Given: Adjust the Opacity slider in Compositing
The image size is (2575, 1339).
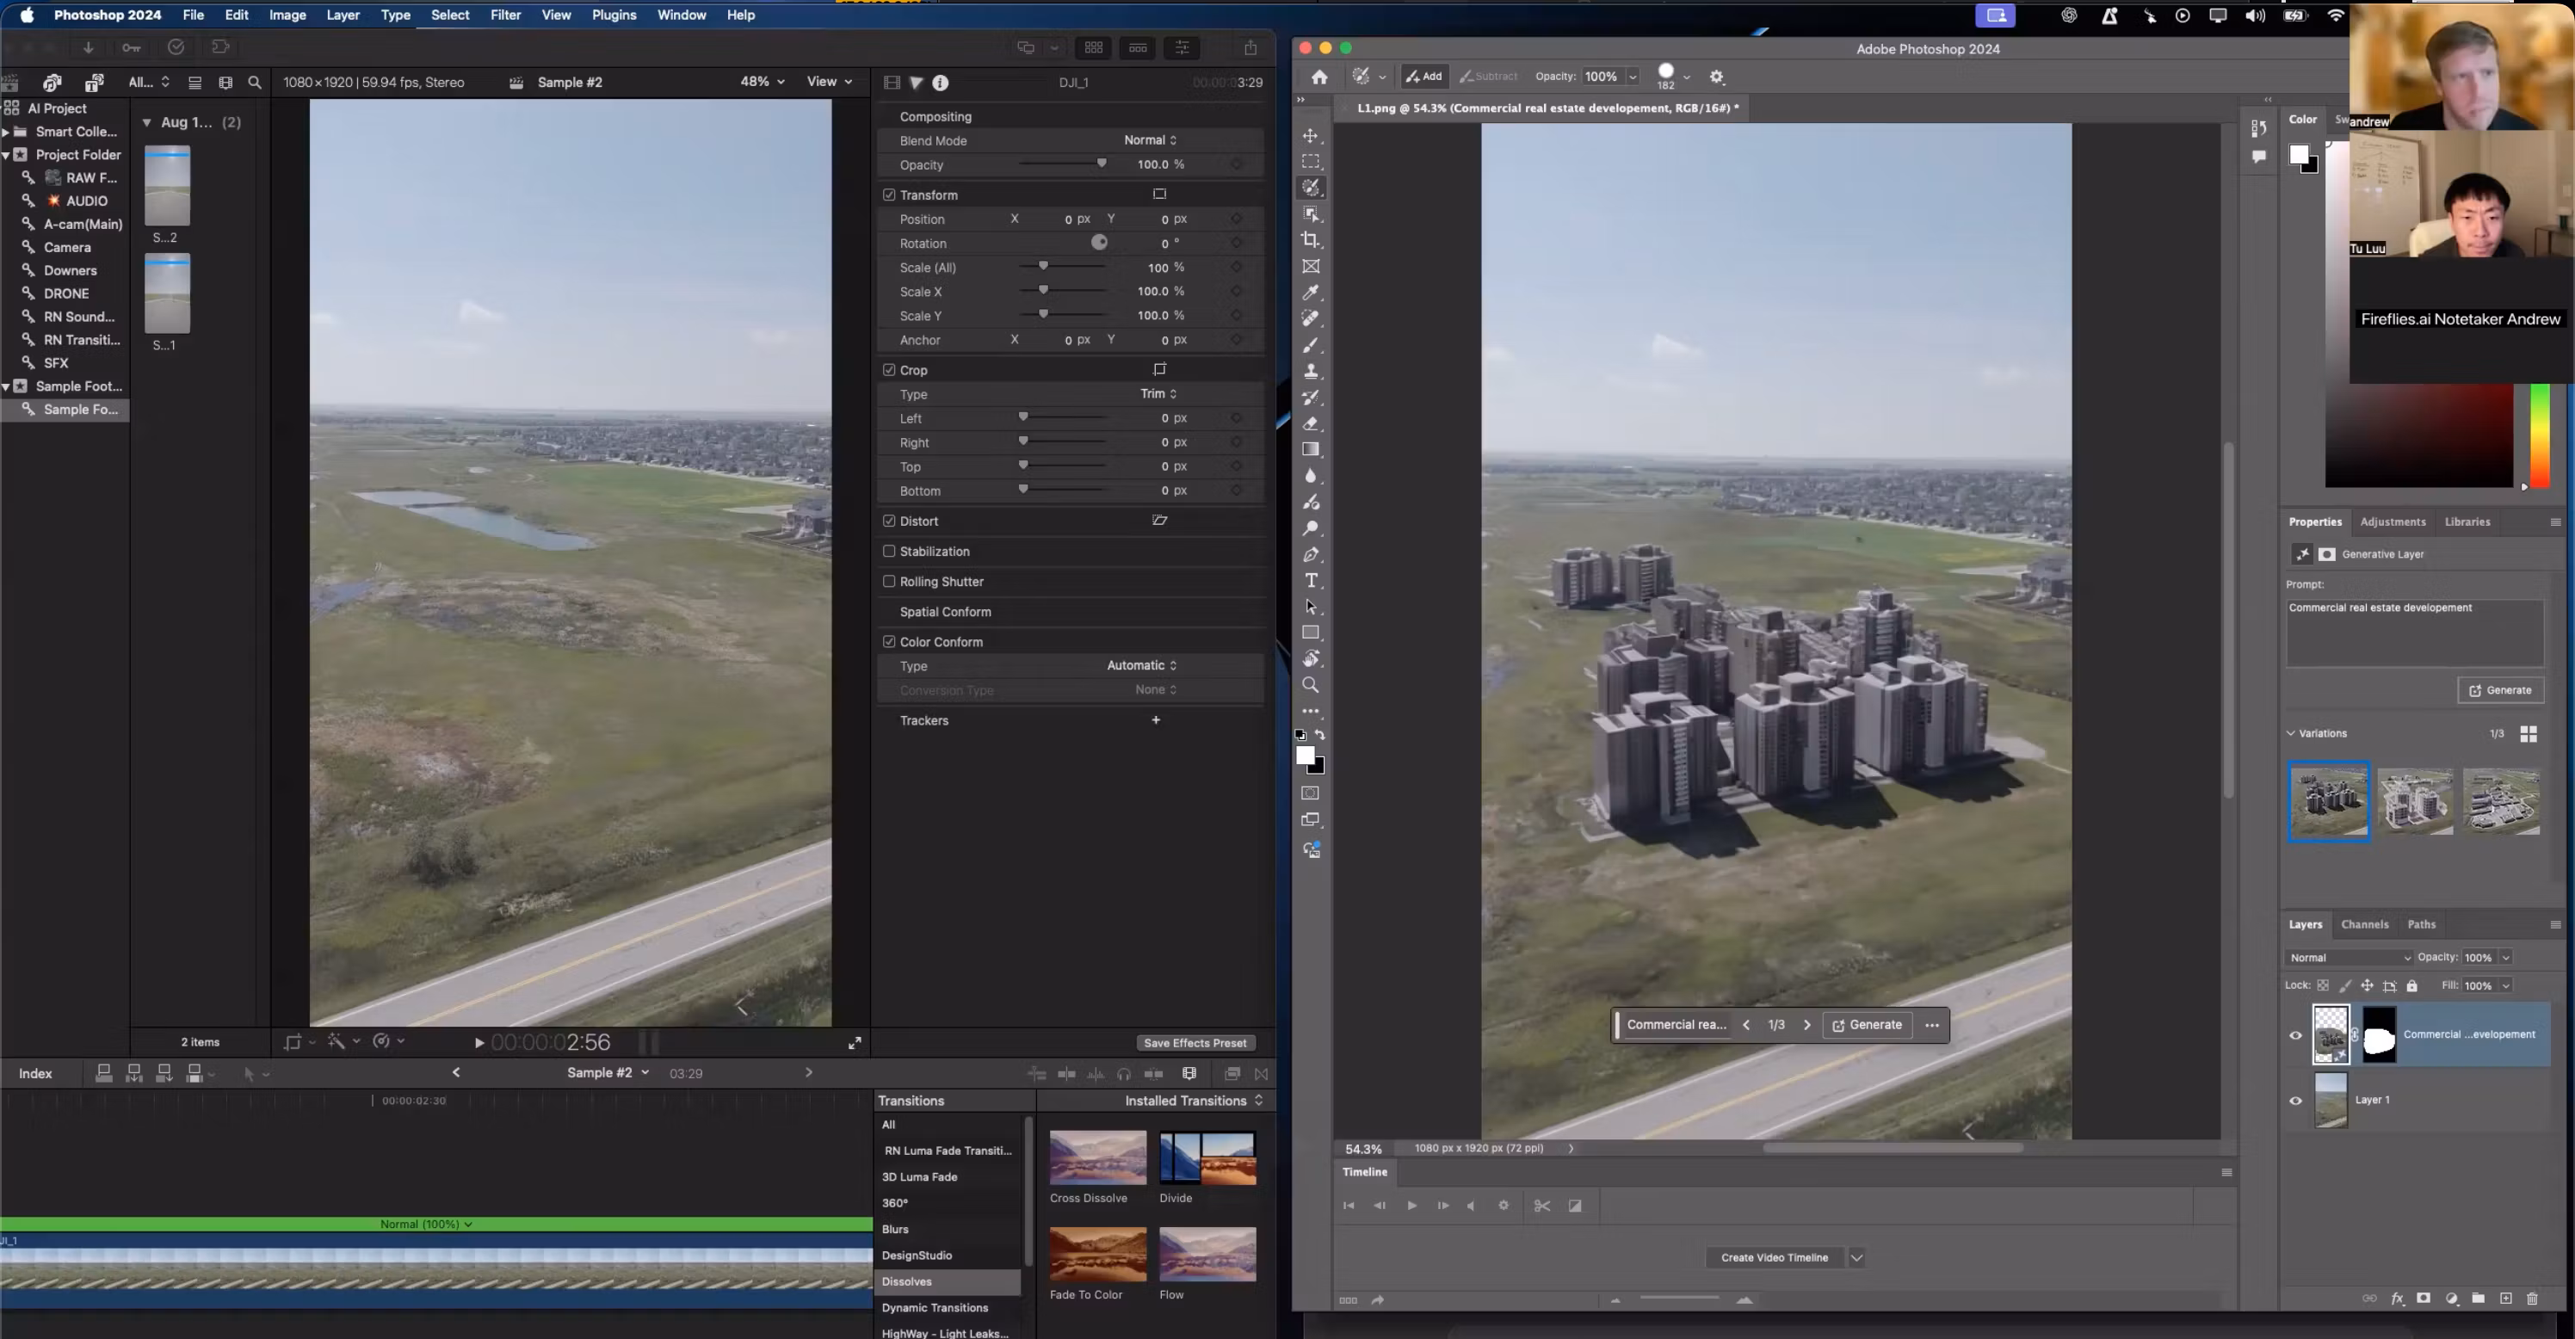Looking at the screenshot, I should pos(1101,165).
